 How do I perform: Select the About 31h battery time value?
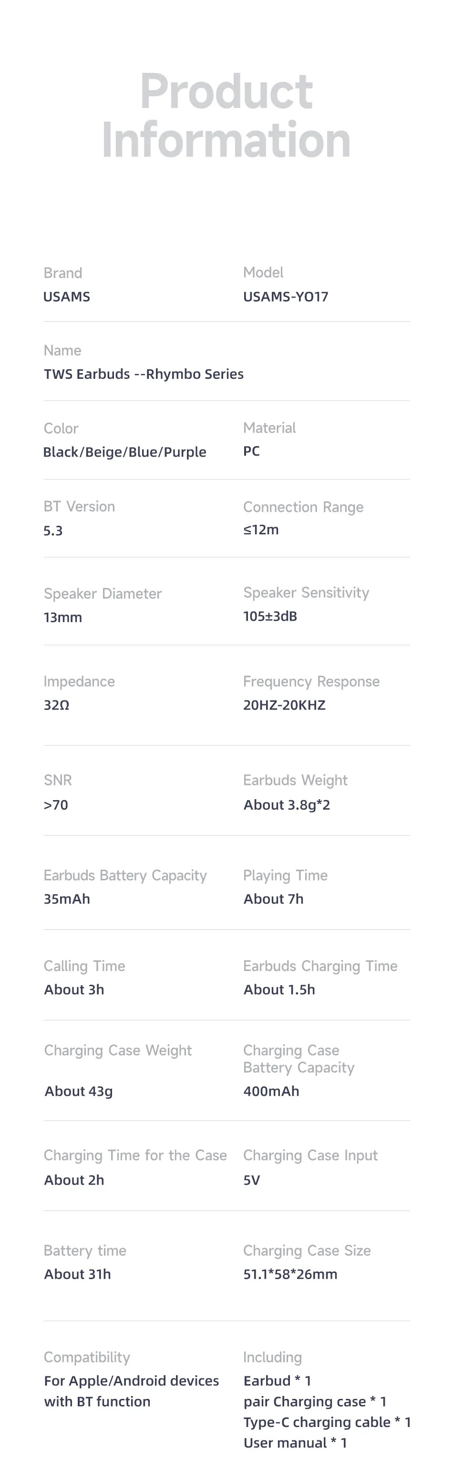[x=78, y=1274]
